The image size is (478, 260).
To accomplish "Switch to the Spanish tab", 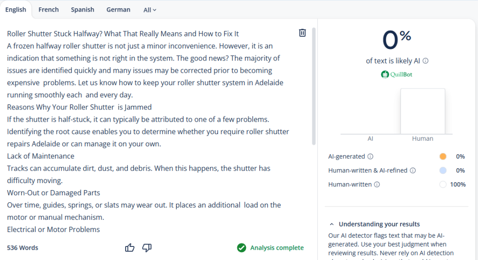I will pyautogui.click(x=83, y=9).
